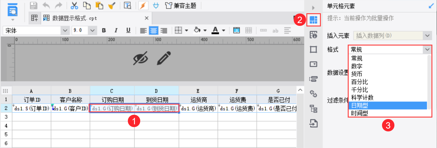
Task: Redo the last undone action
Action: (x=58, y=5)
